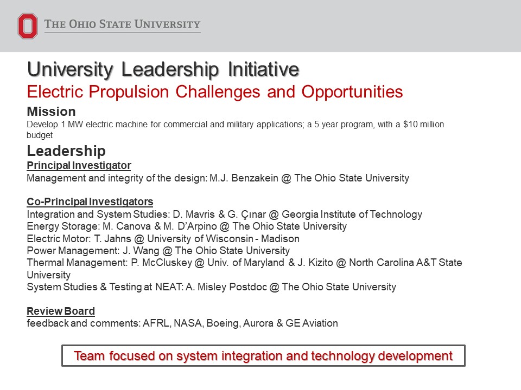Screen dimensions: 521x390
Task: Click the Power Management J. Wang line
Action: pyautogui.click(x=158, y=251)
